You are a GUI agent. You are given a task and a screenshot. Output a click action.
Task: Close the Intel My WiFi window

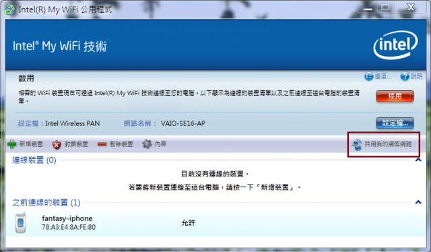click(411, 7)
